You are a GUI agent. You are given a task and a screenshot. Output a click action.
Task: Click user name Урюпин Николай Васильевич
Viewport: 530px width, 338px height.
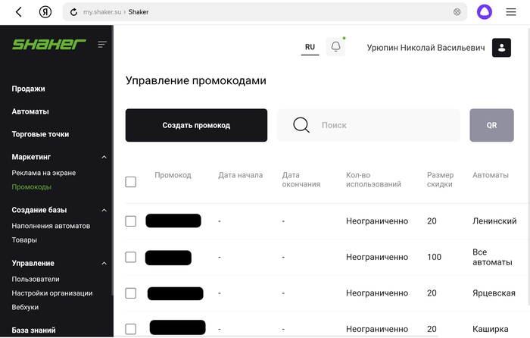click(426, 48)
